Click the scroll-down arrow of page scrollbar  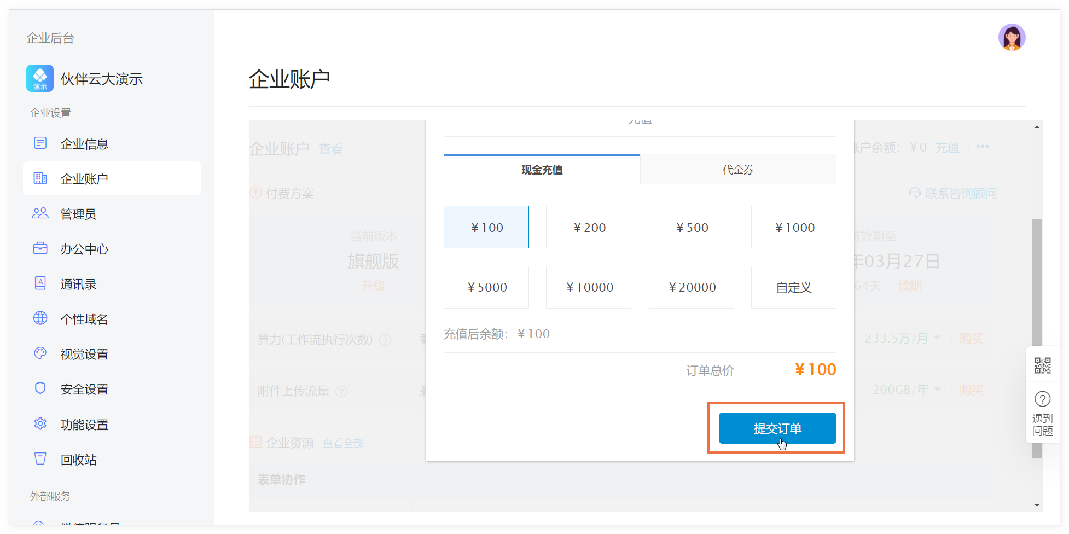(x=1037, y=505)
